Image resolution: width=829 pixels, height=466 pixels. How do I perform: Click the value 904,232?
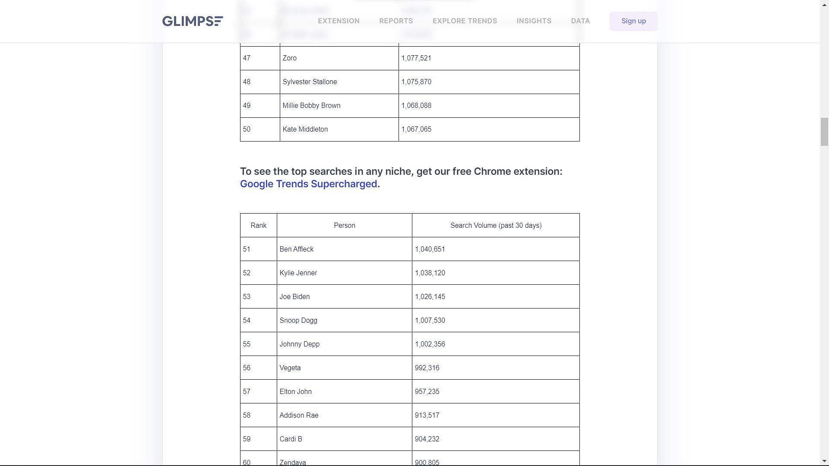(427, 439)
